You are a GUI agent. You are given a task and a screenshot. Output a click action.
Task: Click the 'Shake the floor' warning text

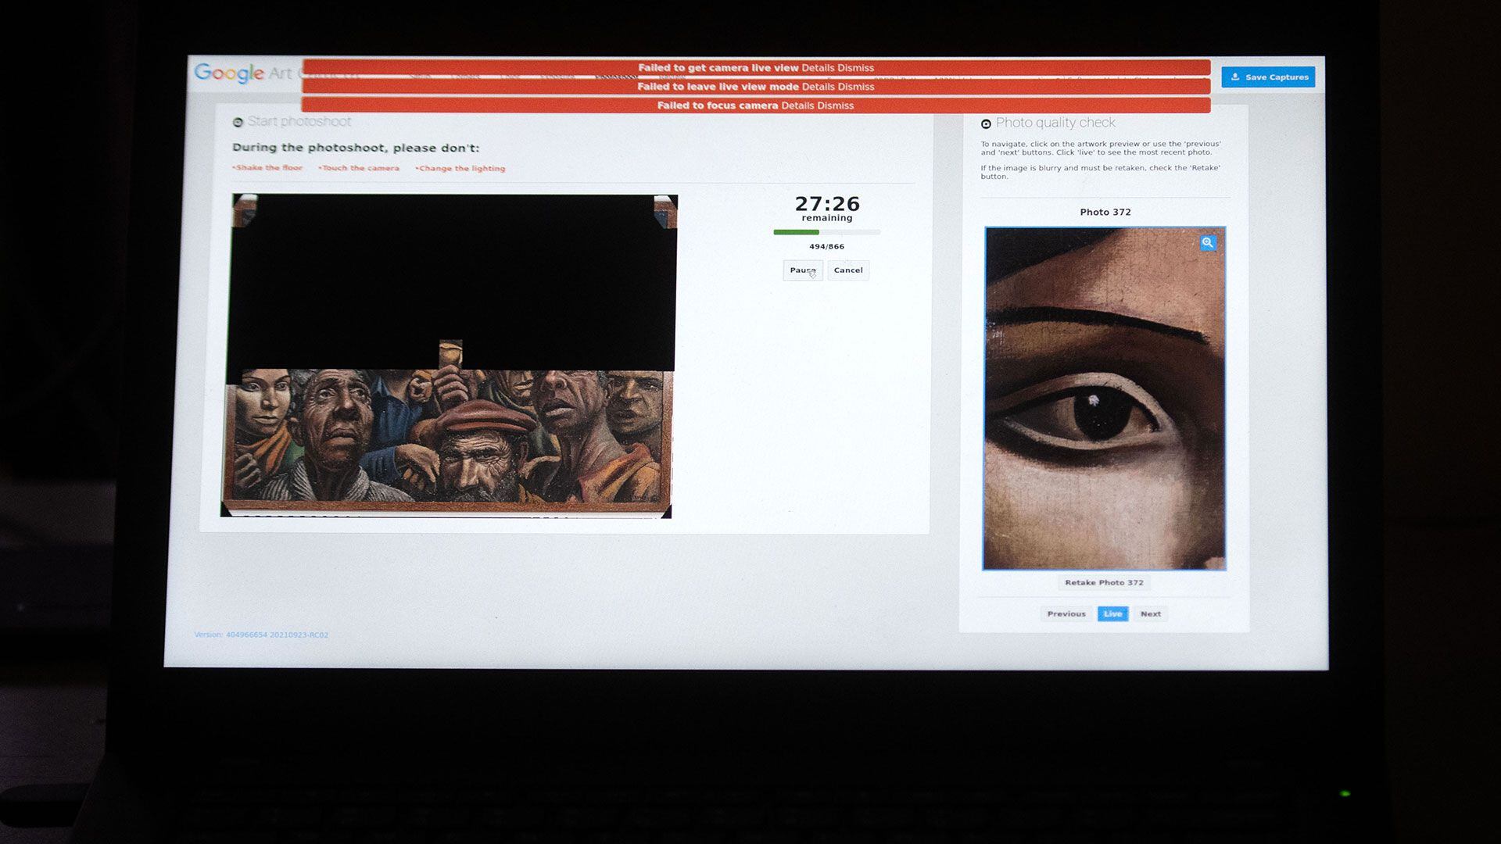click(x=267, y=168)
